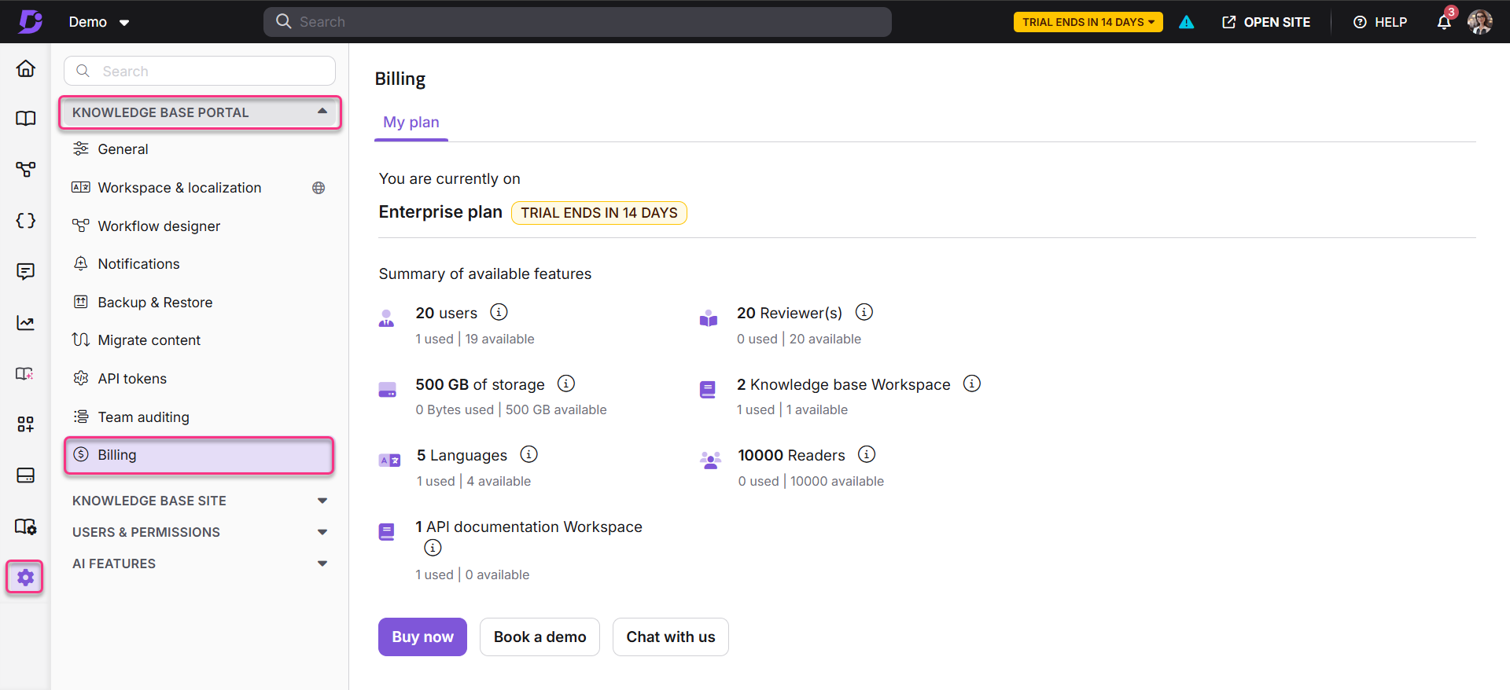This screenshot has width=1510, height=690.
Task: Open the Feedback chat icon in rail
Action: 26,271
